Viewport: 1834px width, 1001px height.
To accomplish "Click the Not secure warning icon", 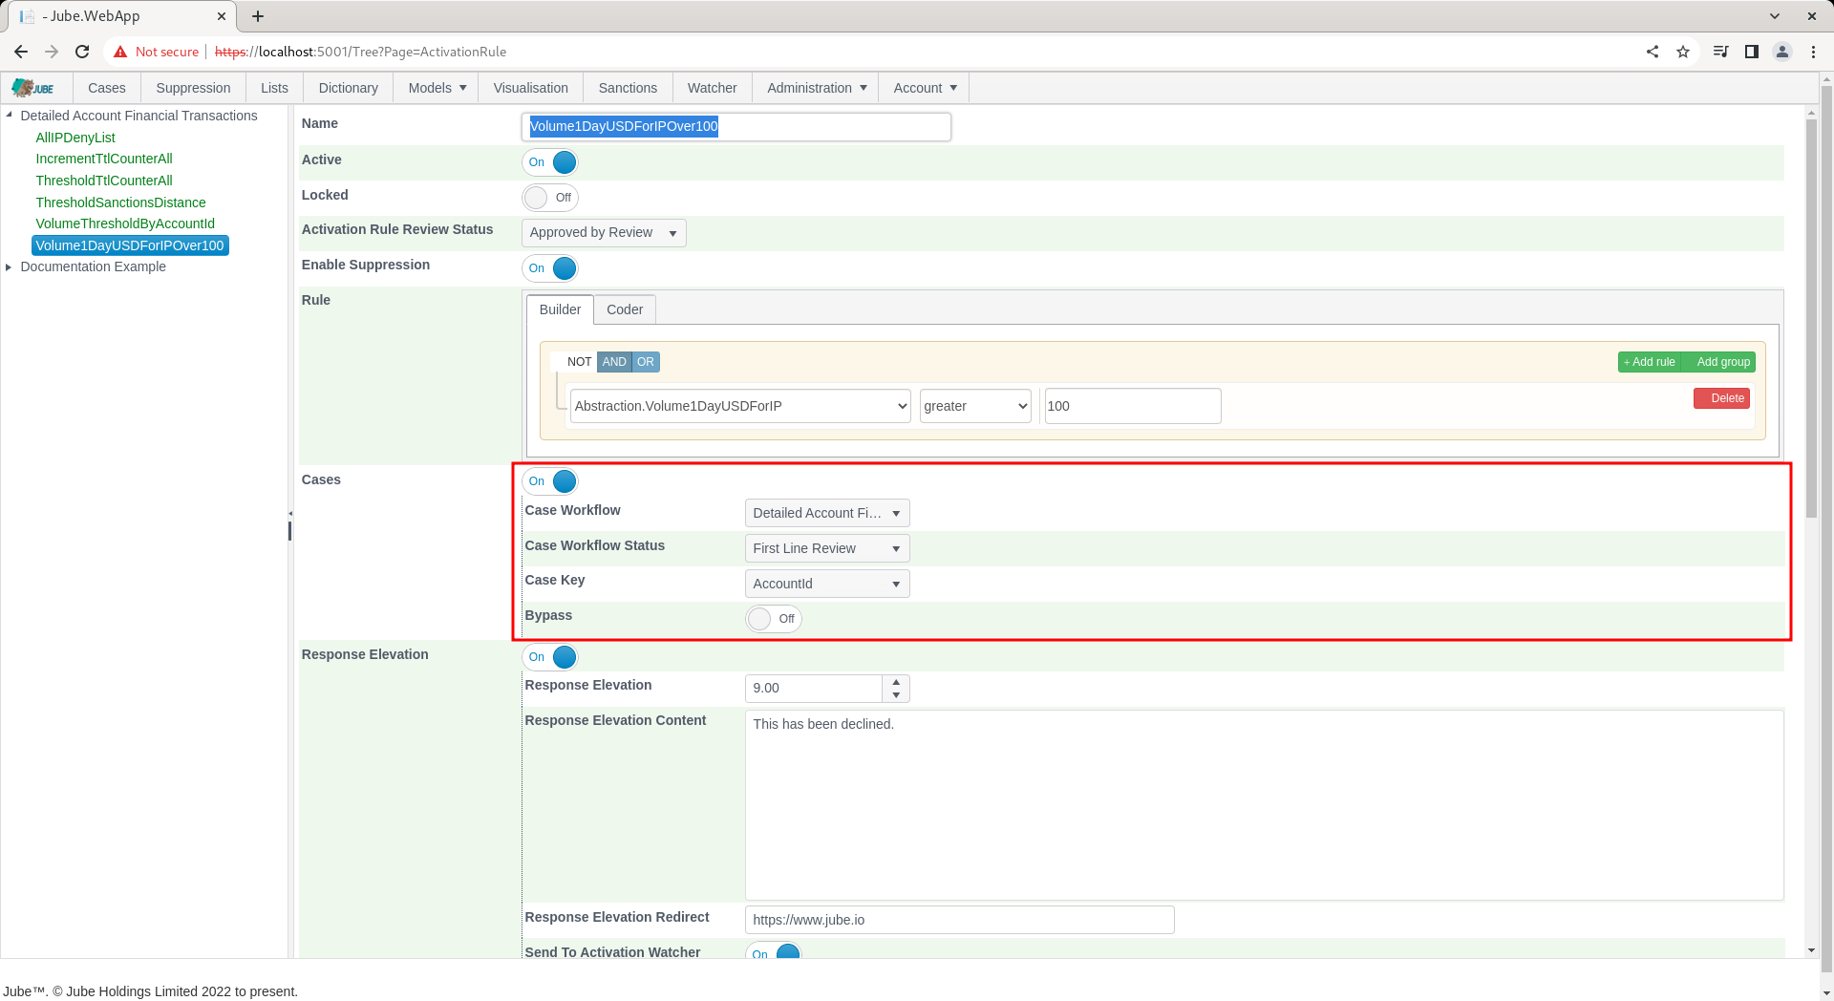I will click(120, 52).
